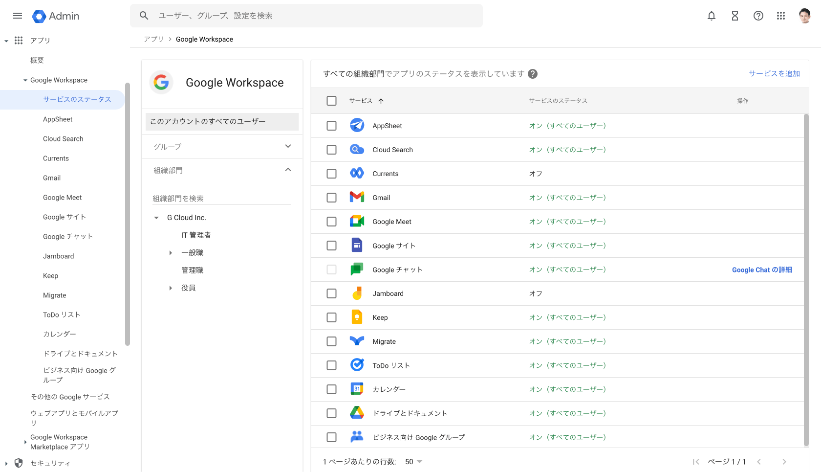This screenshot has width=821, height=472.
Task: Click the Google Admin logo
Action: pos(56,16)
